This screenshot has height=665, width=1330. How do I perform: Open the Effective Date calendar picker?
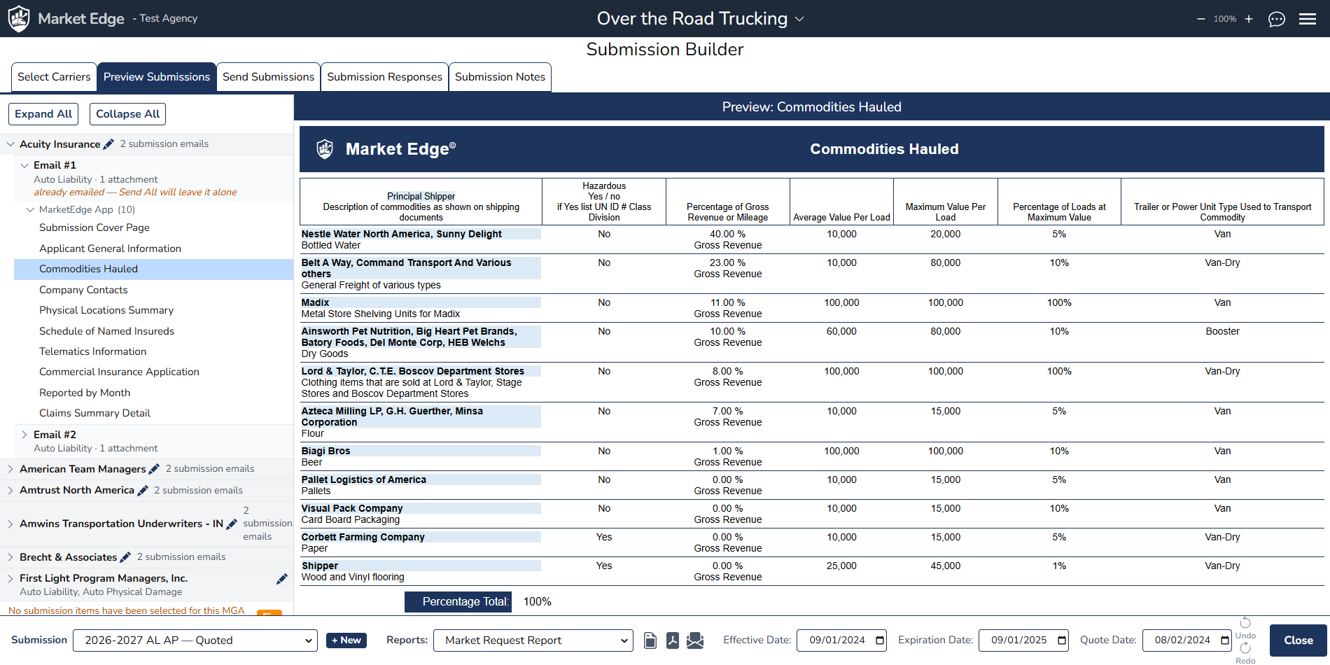click(880, 640)
